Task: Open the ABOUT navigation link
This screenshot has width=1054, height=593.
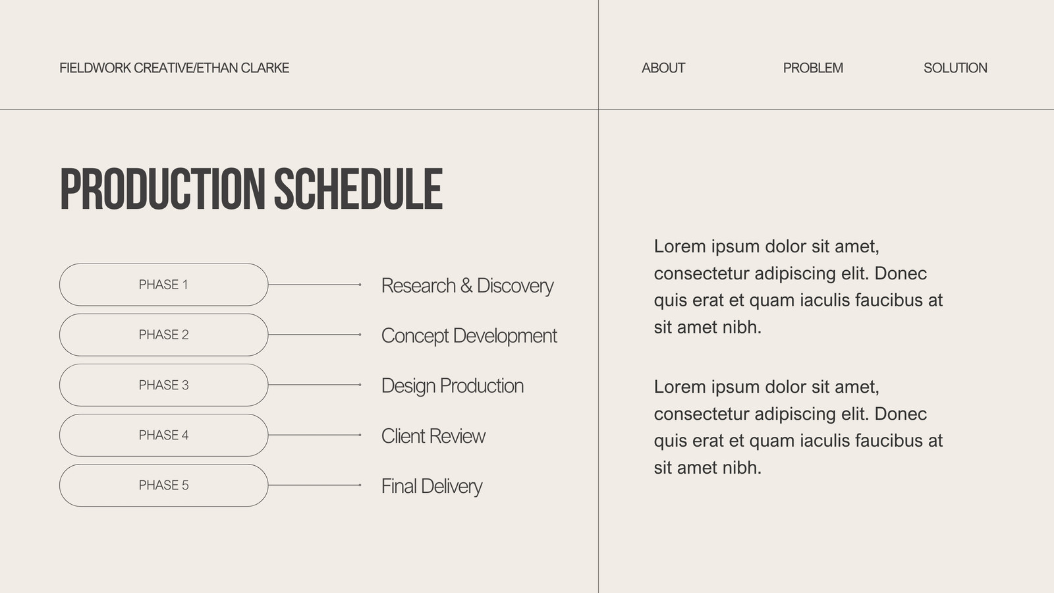Action: 663,68
